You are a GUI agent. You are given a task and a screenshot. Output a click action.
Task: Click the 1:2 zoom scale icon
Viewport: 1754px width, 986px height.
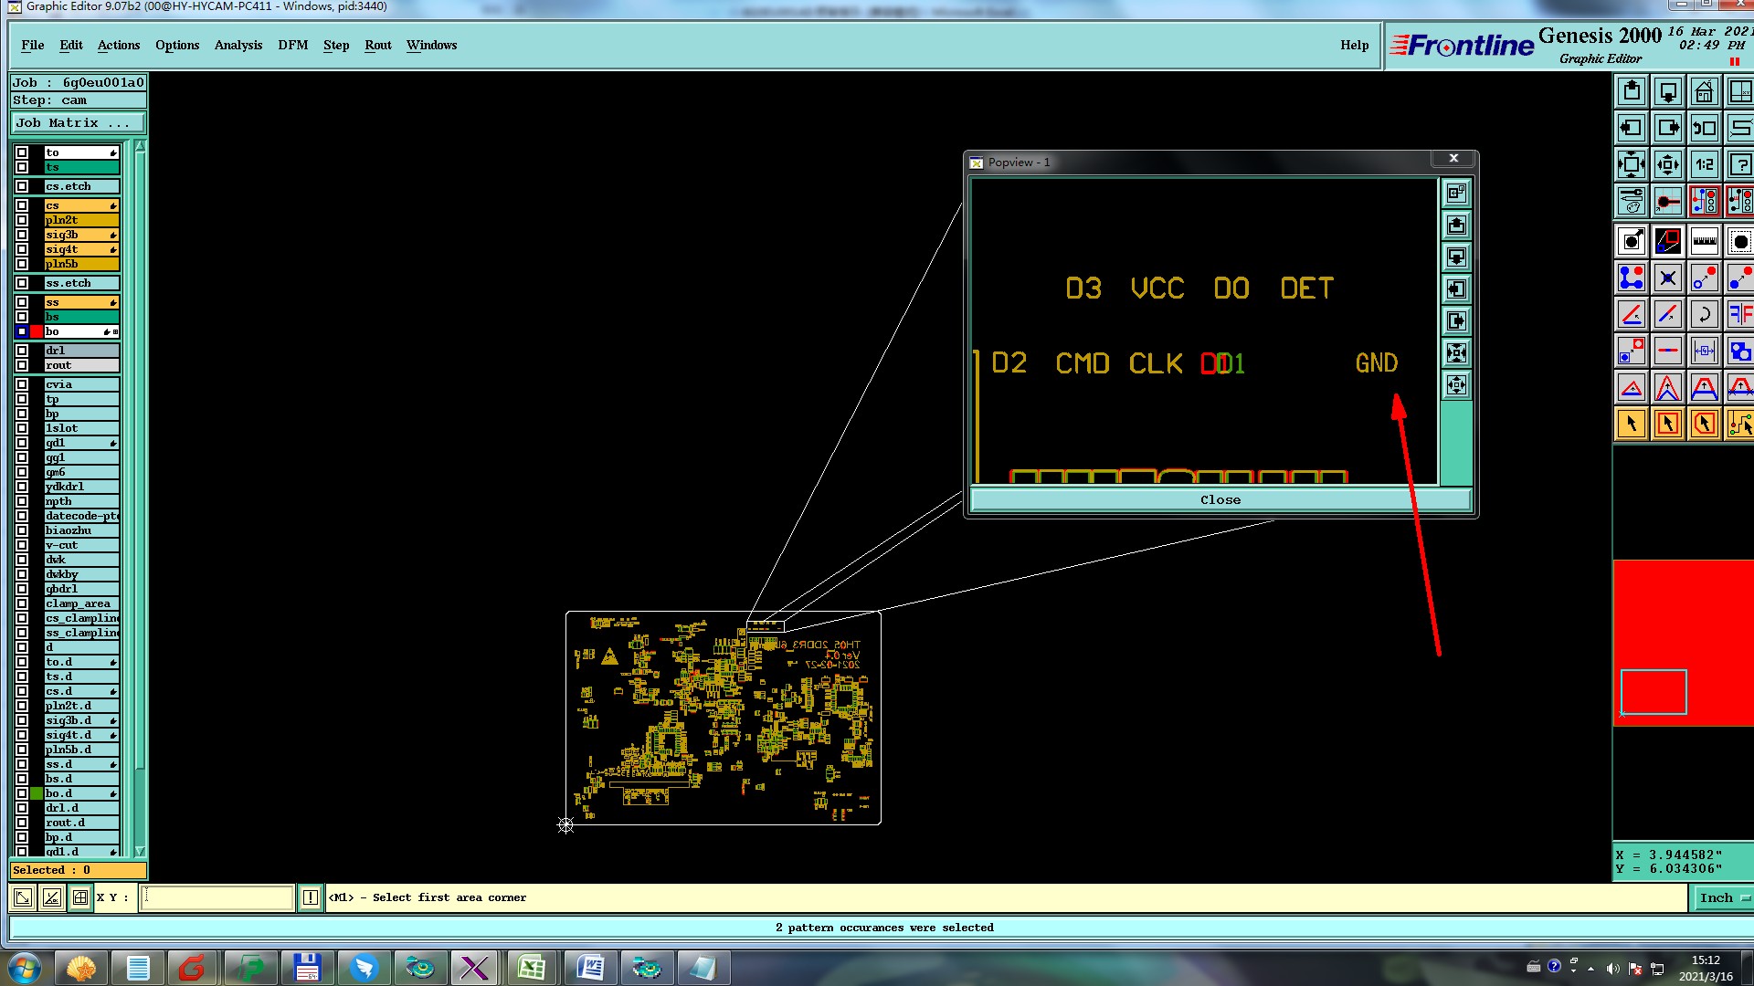1704,164
